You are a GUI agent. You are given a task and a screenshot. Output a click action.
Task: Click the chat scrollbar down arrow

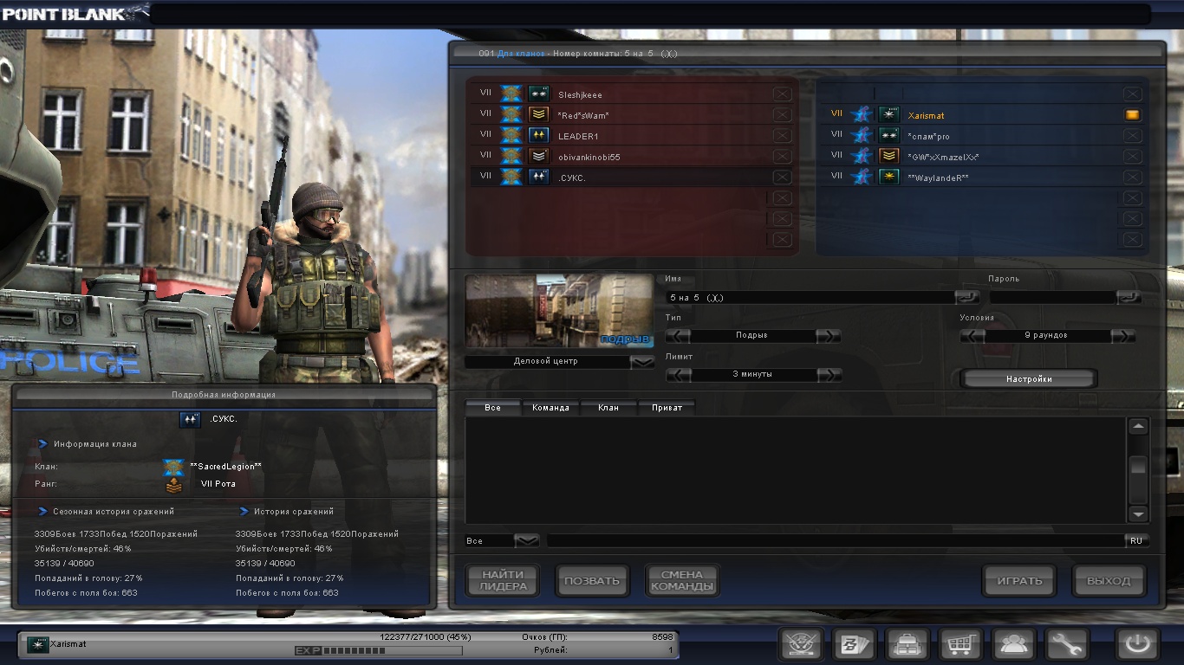coord(1138,513)
